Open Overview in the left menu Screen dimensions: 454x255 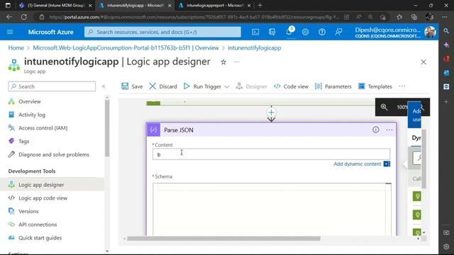tap(30, 101)
